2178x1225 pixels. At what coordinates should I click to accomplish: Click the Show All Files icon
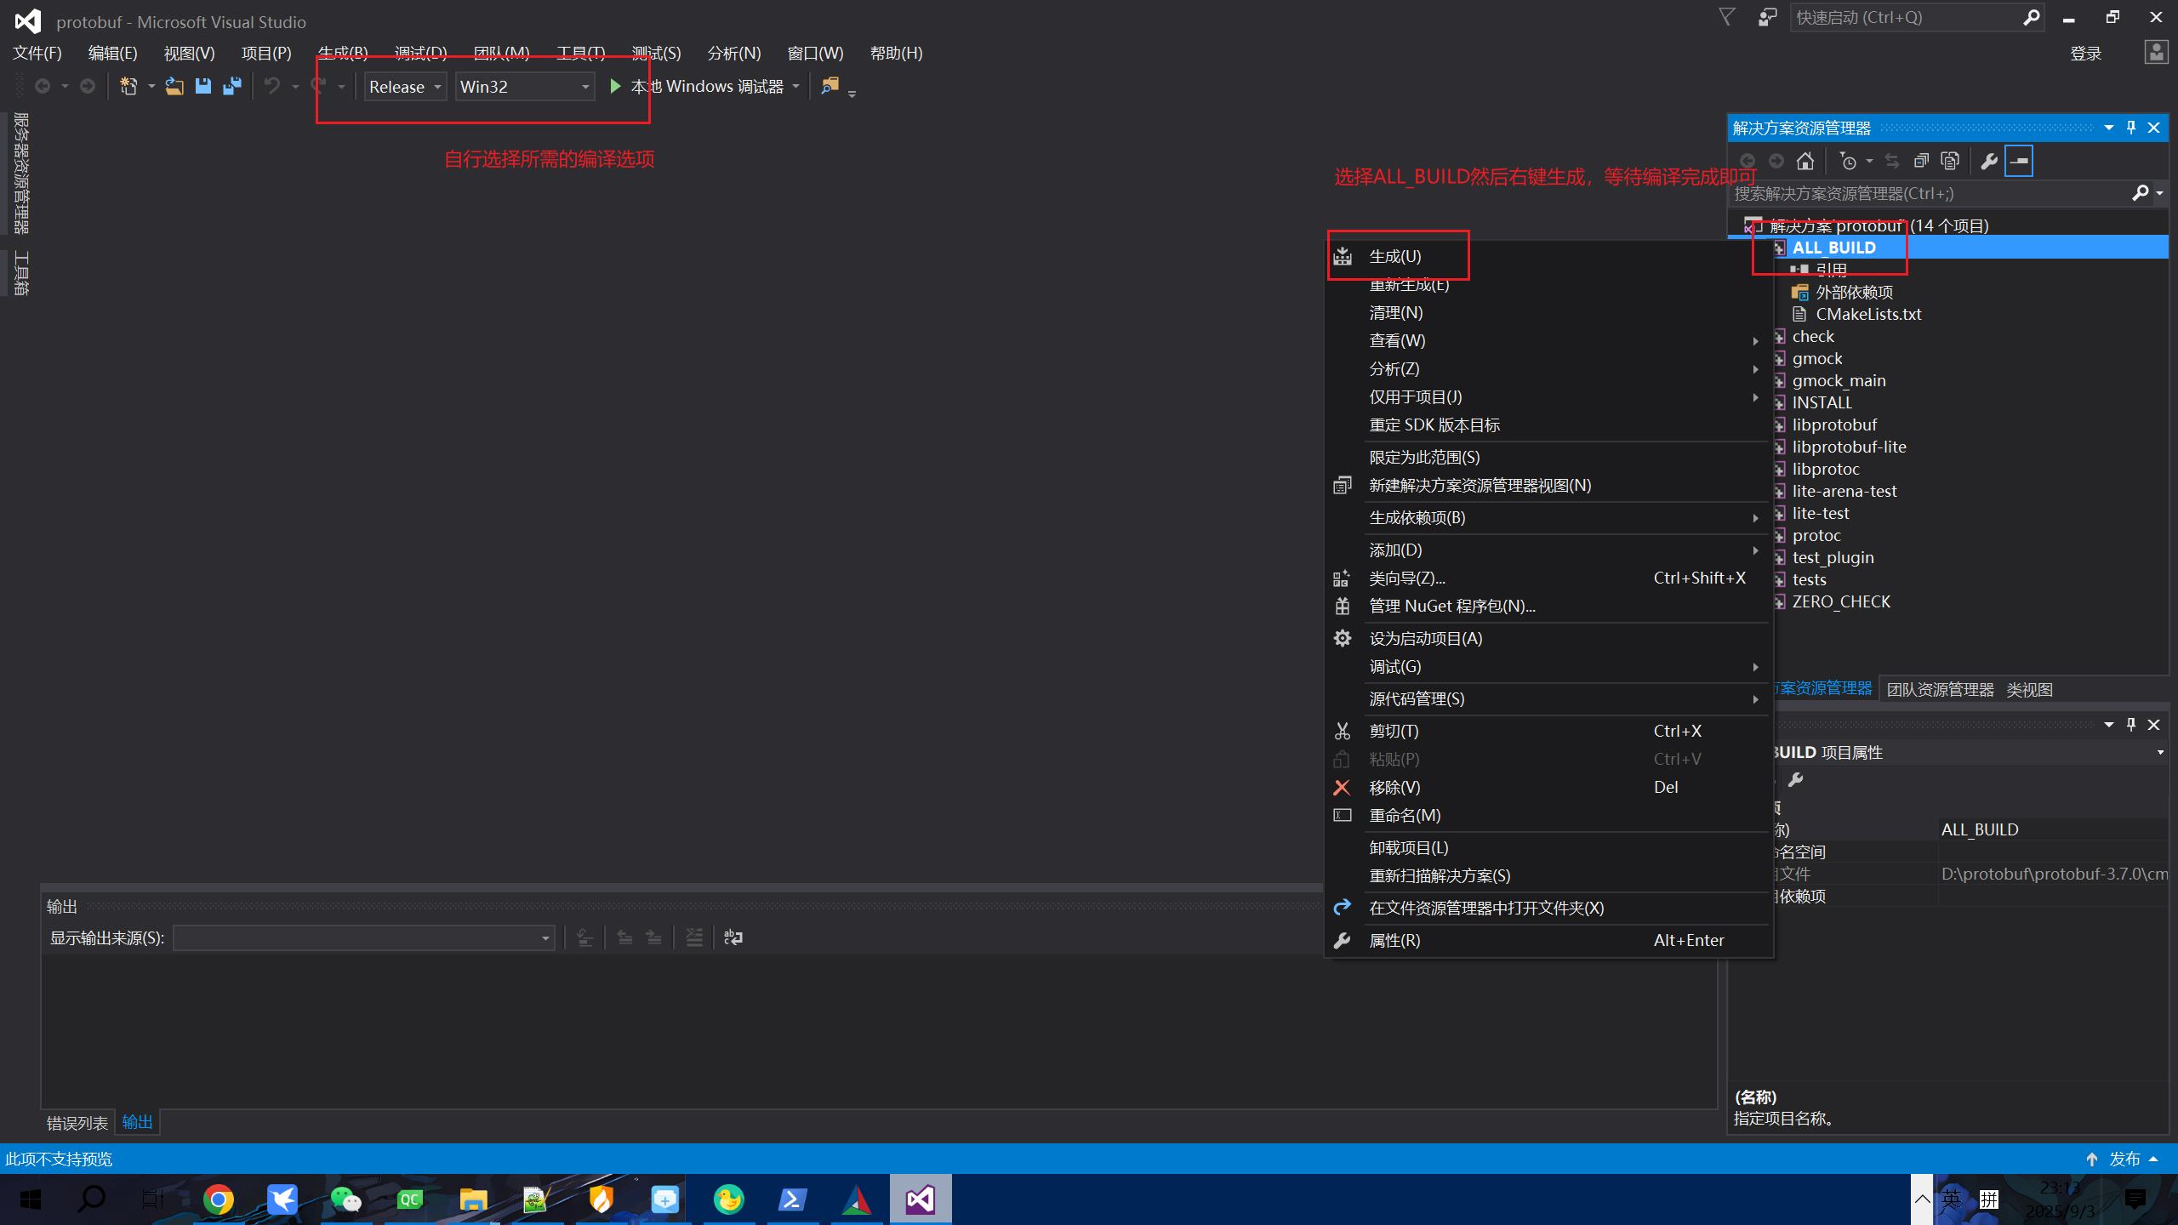[x=1950, y=161]
